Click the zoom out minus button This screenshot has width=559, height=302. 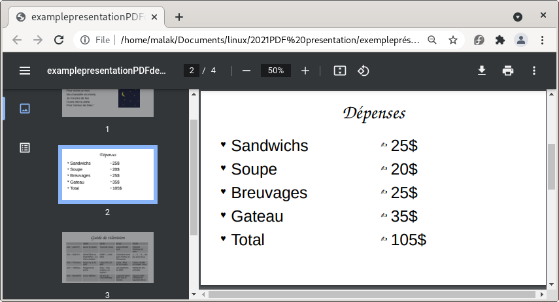246,71
